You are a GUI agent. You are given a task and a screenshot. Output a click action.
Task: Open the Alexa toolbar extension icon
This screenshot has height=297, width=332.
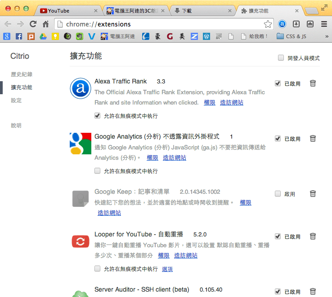[x=282, y=24]
